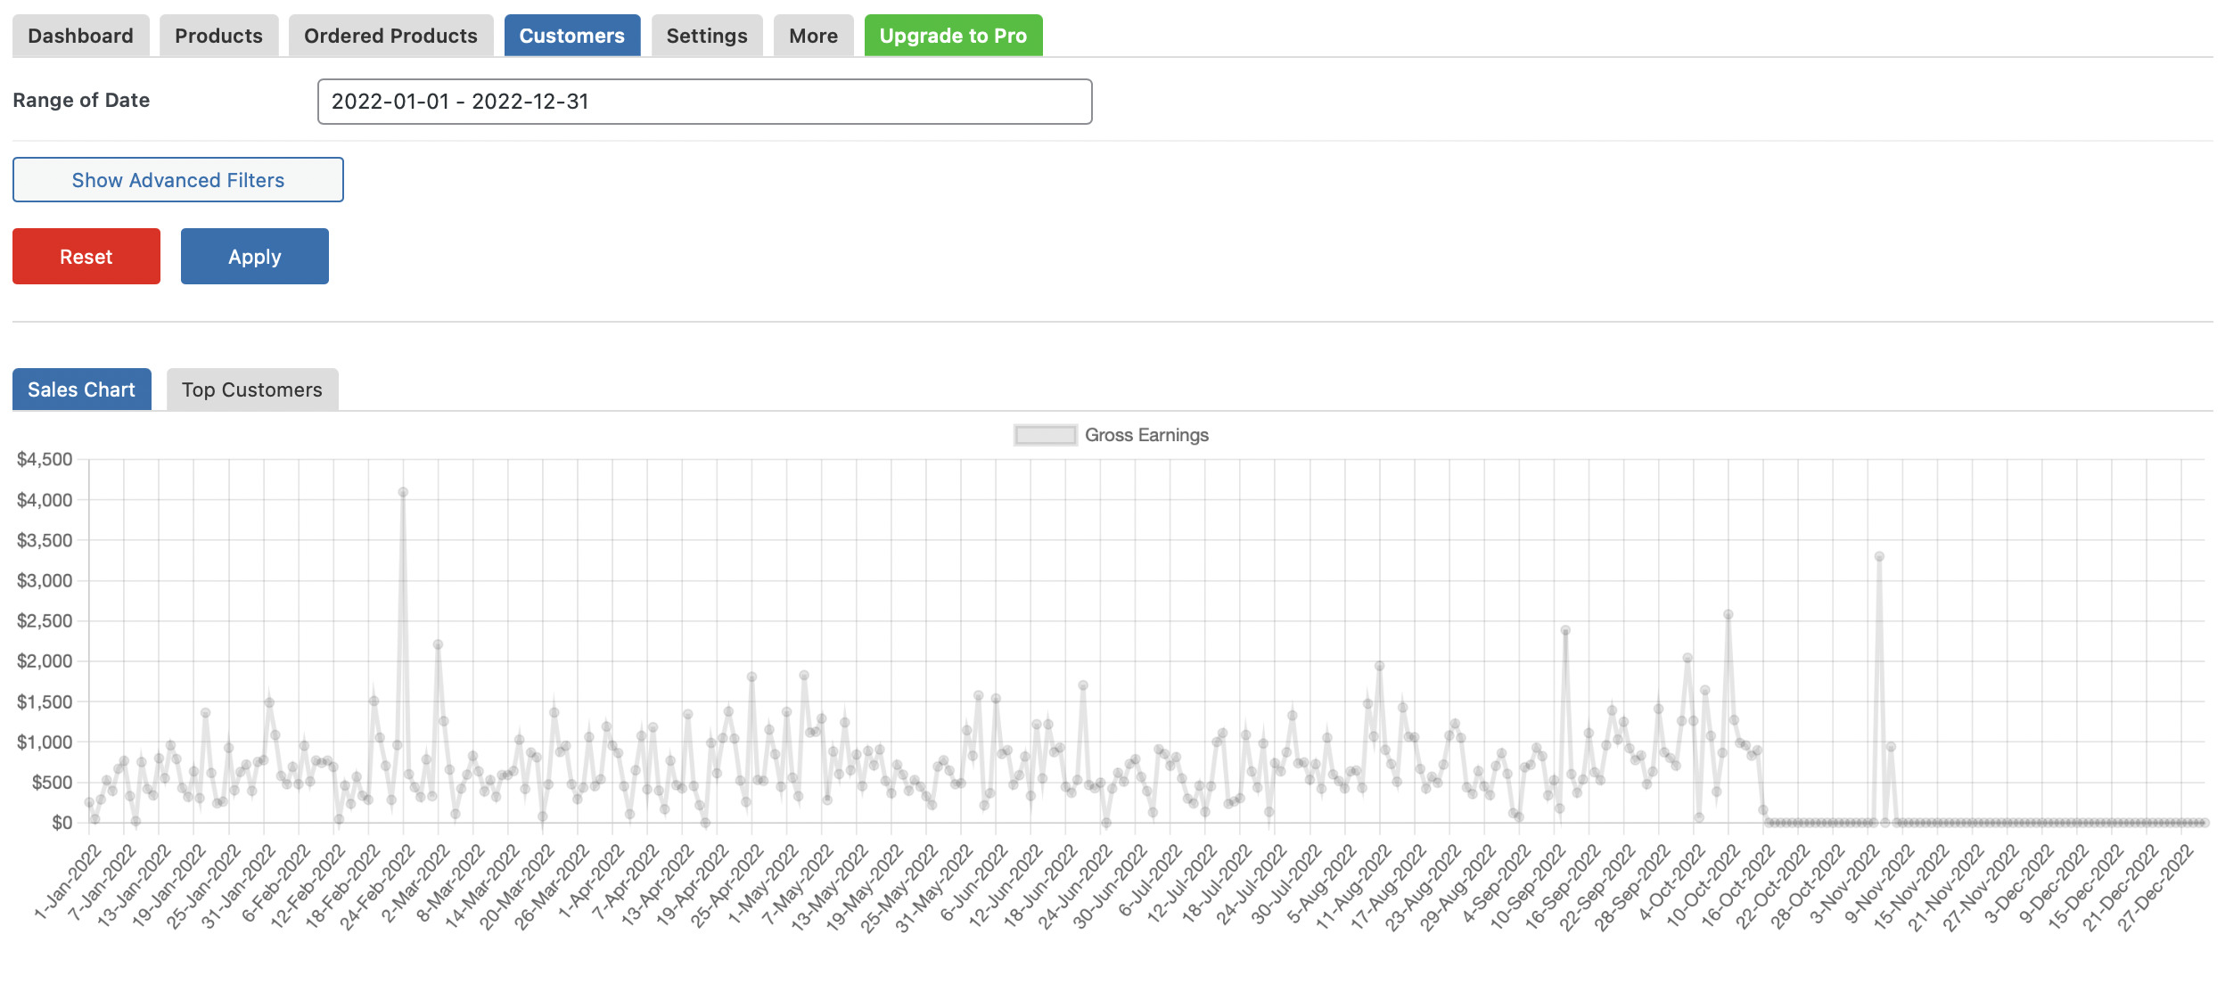
Task: Click the November spike data point near $3,300
Action: [1879, 556]
